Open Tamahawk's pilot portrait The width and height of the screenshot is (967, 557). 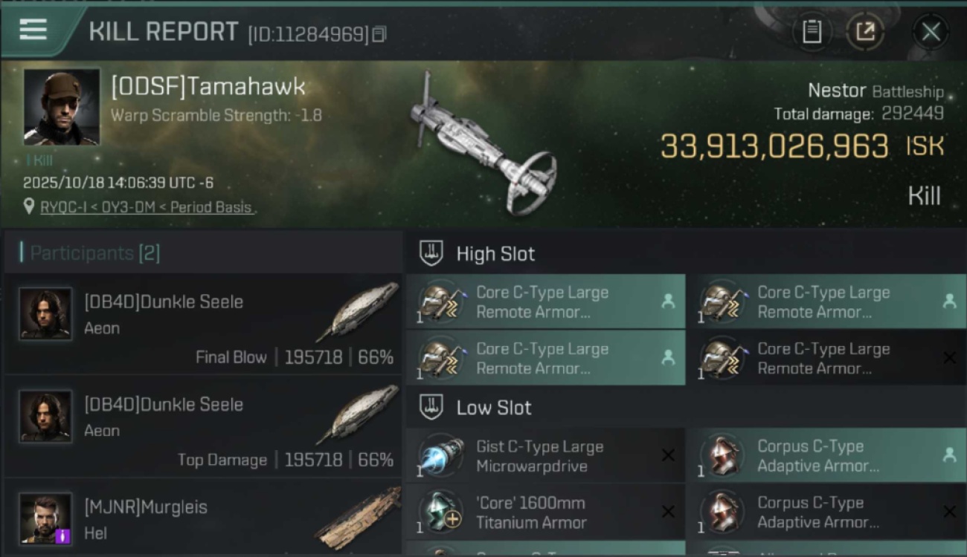click(61, 107)
